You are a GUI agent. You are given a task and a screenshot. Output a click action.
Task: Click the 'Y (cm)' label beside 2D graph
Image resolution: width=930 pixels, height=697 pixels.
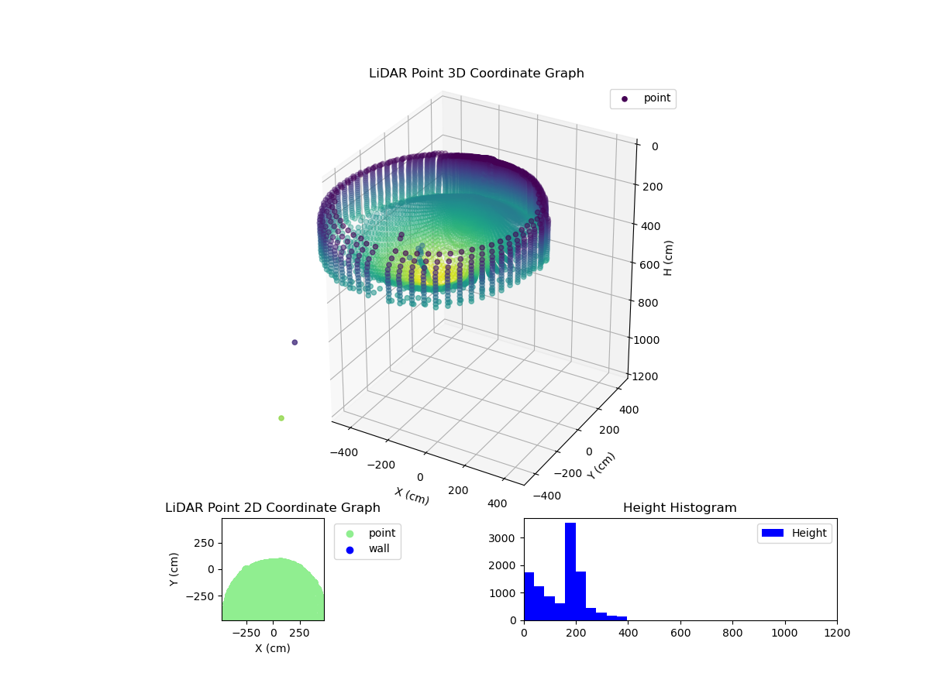tap(174, 569)
